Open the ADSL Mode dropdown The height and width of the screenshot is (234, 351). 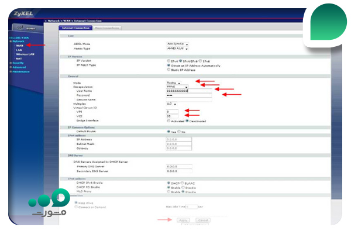177,44
